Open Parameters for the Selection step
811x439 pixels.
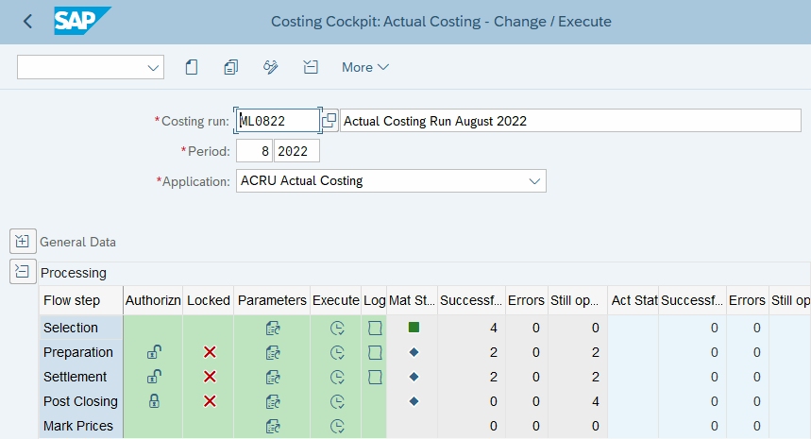click(272, 328)
